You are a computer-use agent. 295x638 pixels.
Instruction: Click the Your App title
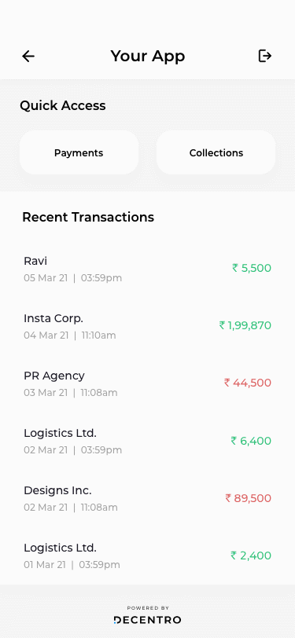tap(148, 56)
